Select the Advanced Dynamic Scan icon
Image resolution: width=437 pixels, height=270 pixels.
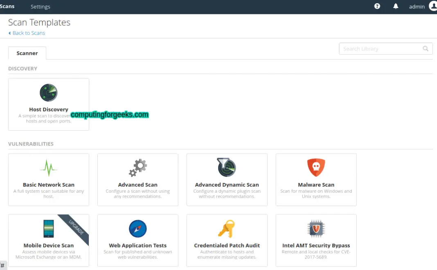click(227, 167)
